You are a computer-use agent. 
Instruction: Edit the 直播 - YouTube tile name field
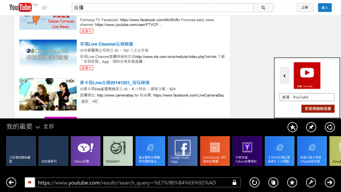pos(307,97)
